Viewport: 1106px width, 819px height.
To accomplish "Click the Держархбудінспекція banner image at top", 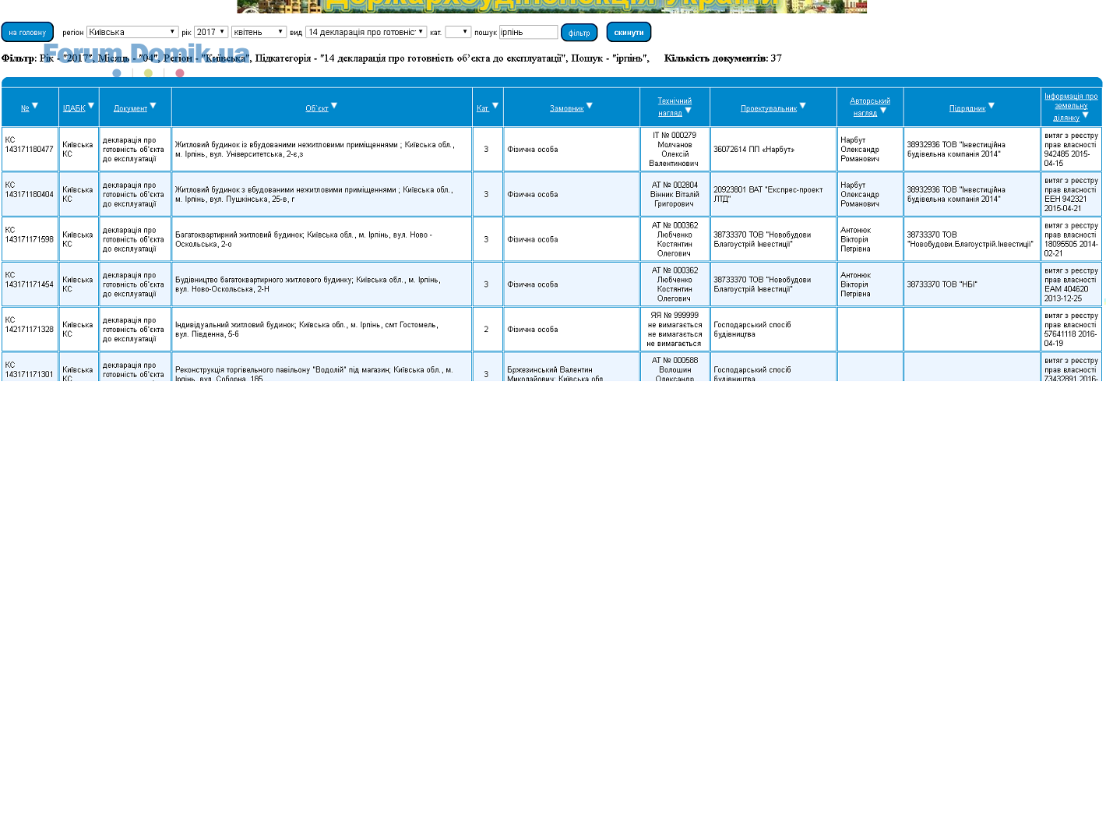I will coord(551,6).
